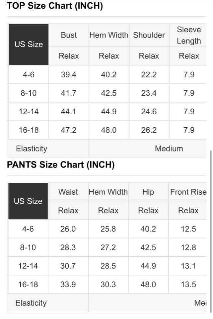Select the Front Rise column header
Screen dimensions: 213x319
pos(188,192)
